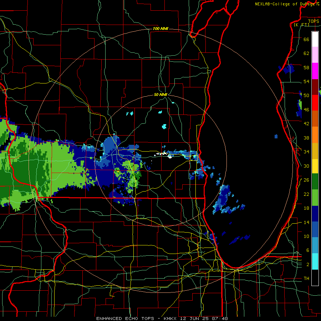The image size is (321, 321).
Task: Click the legend value 30
Action: (306, 166)
